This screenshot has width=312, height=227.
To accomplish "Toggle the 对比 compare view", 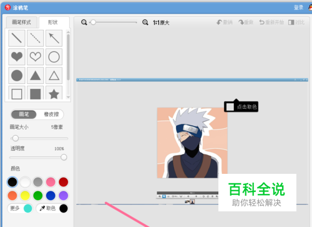I will [x=296, y=23].
